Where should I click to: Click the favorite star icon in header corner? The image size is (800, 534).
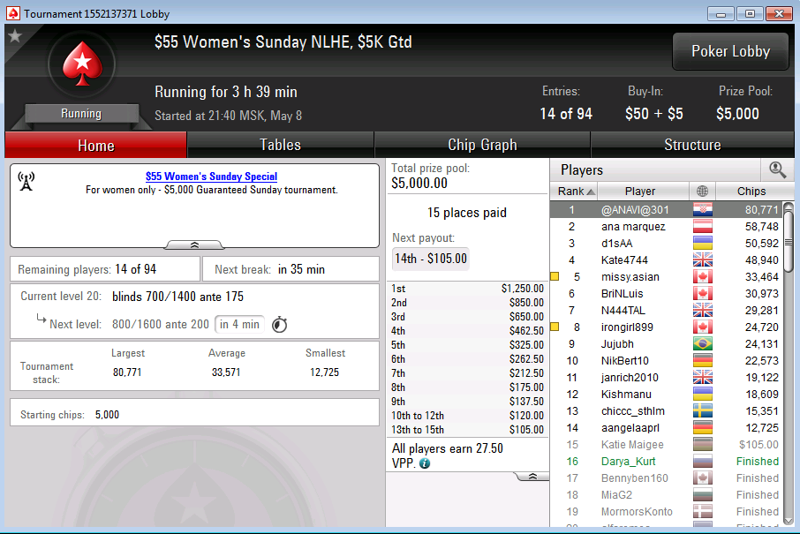click(15, 36)
